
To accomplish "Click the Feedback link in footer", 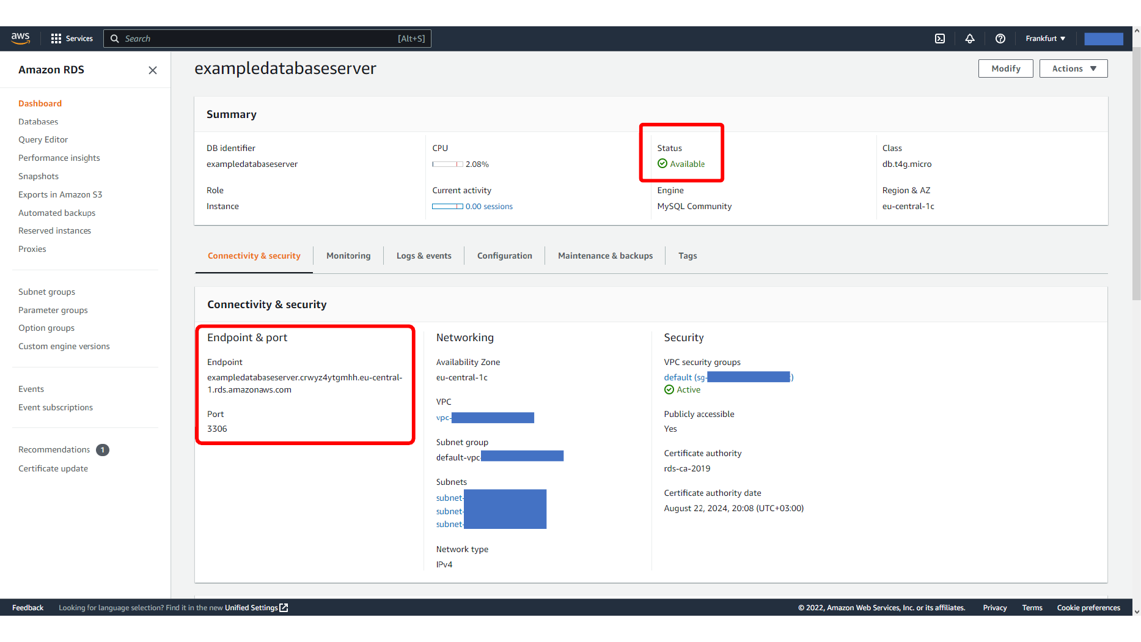I will coord(28,608).
